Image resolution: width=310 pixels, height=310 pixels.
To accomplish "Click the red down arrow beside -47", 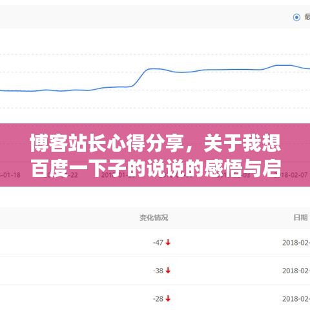I will tap(168, 242).
